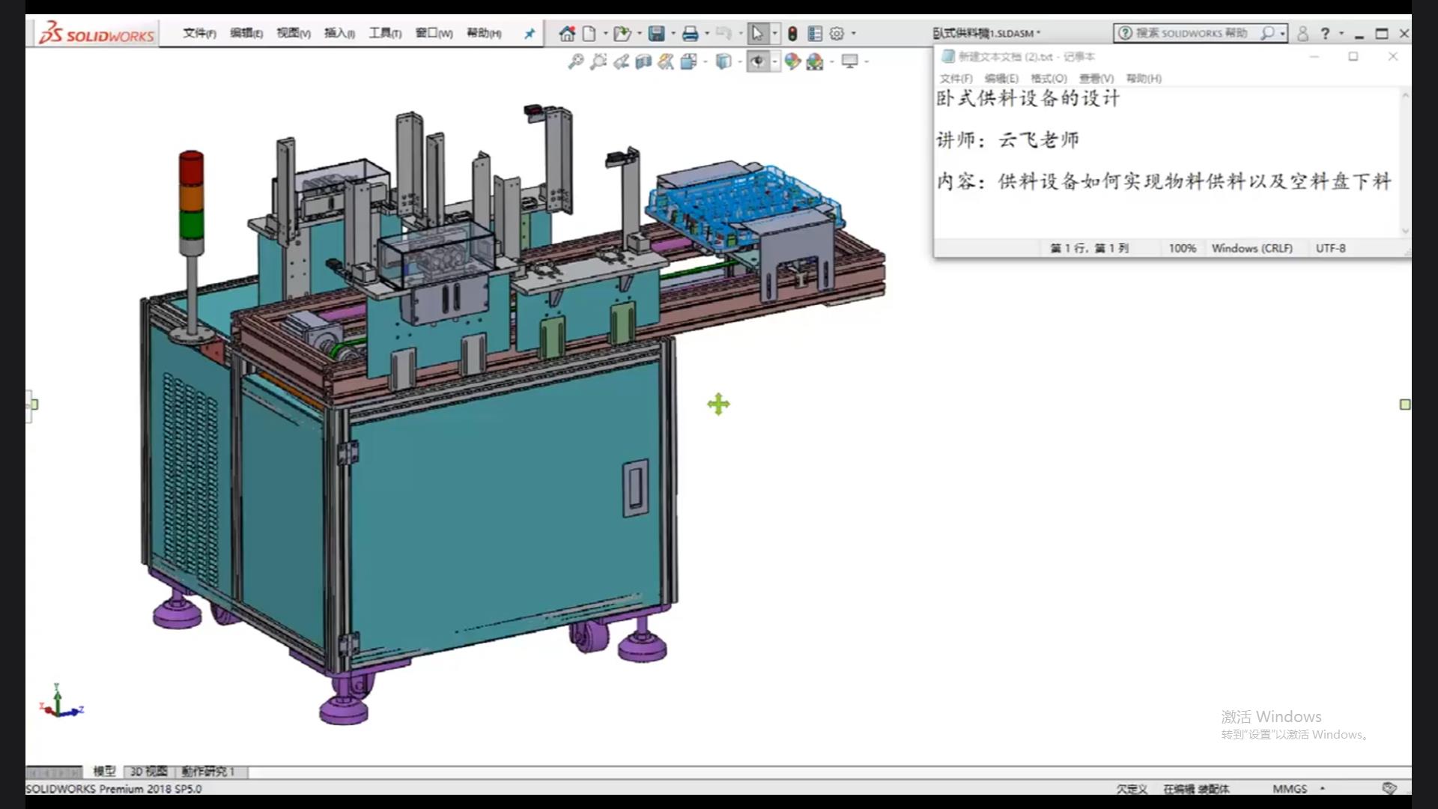Click Notepad scrollbar up arrow

tap(1405, 95)
